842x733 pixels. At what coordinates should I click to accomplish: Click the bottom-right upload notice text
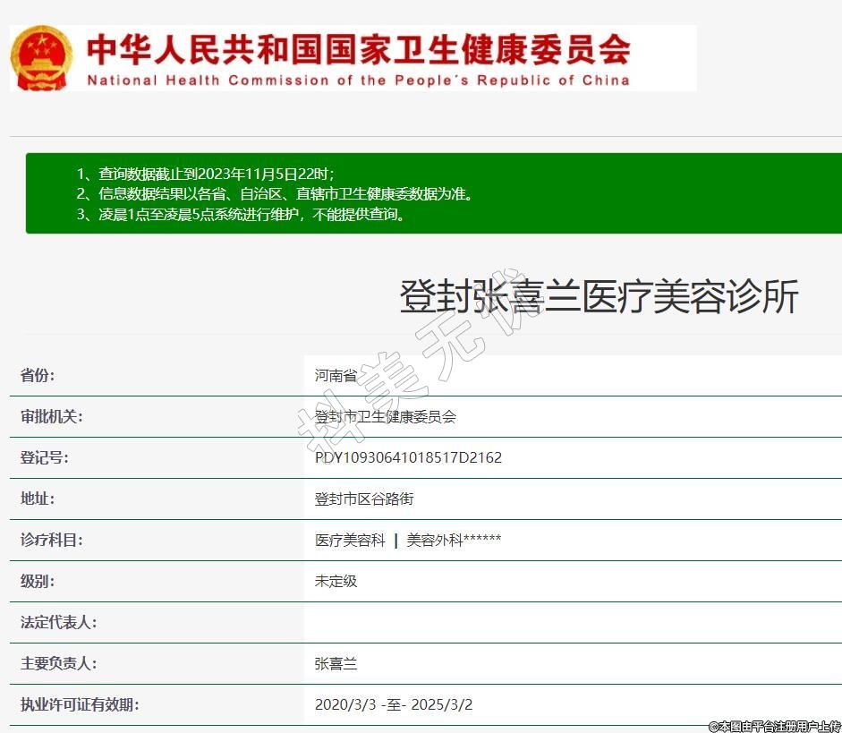tap(774, 726)
